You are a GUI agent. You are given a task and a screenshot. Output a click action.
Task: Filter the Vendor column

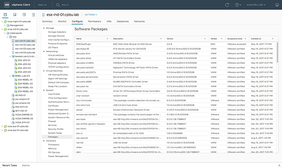point(221,39)
